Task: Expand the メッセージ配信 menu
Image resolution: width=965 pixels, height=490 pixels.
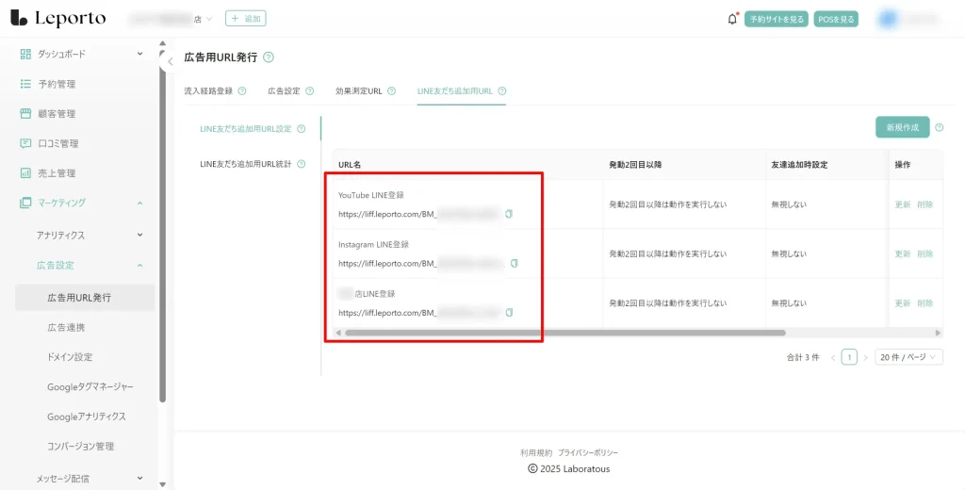Action: [139, 478]
